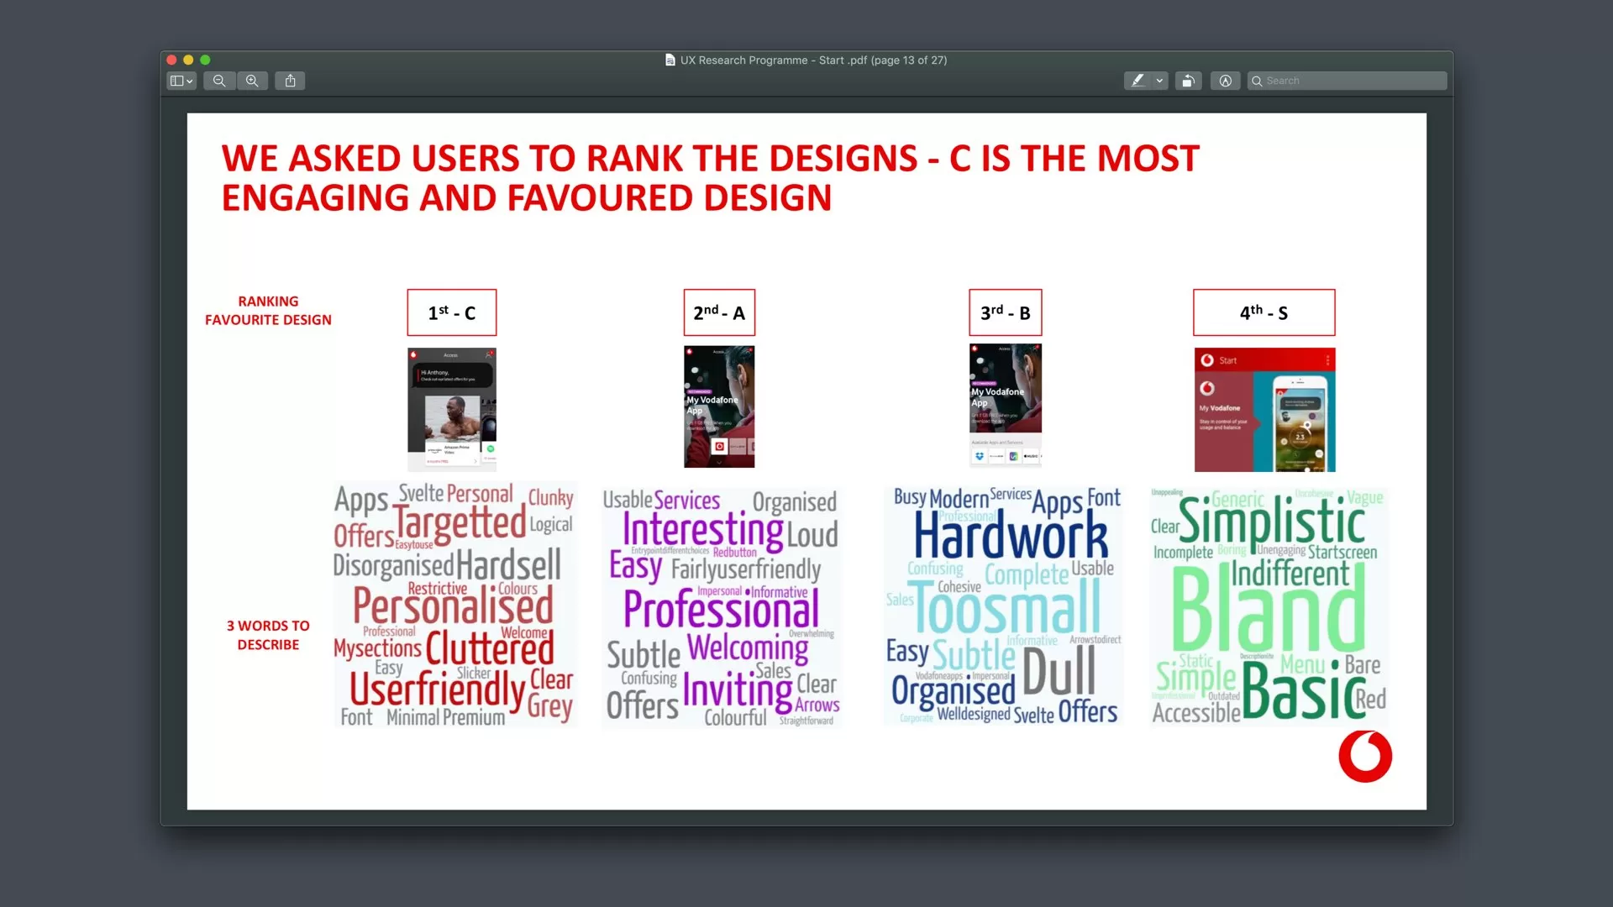This screenshot has height=907, width=1613.
Task: Click the zoom in magnifier button
Action: click(x=252, y=81)
